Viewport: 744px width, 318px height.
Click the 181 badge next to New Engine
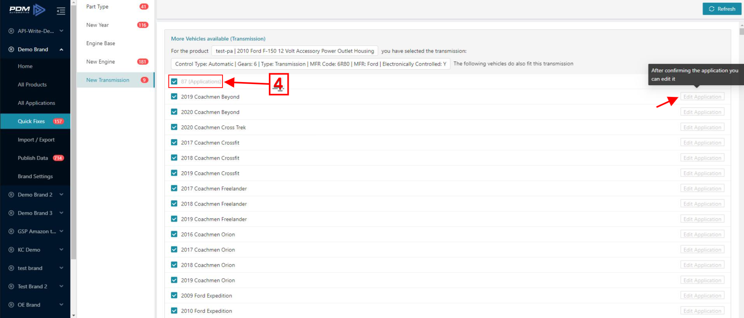[x=143, y=62]
